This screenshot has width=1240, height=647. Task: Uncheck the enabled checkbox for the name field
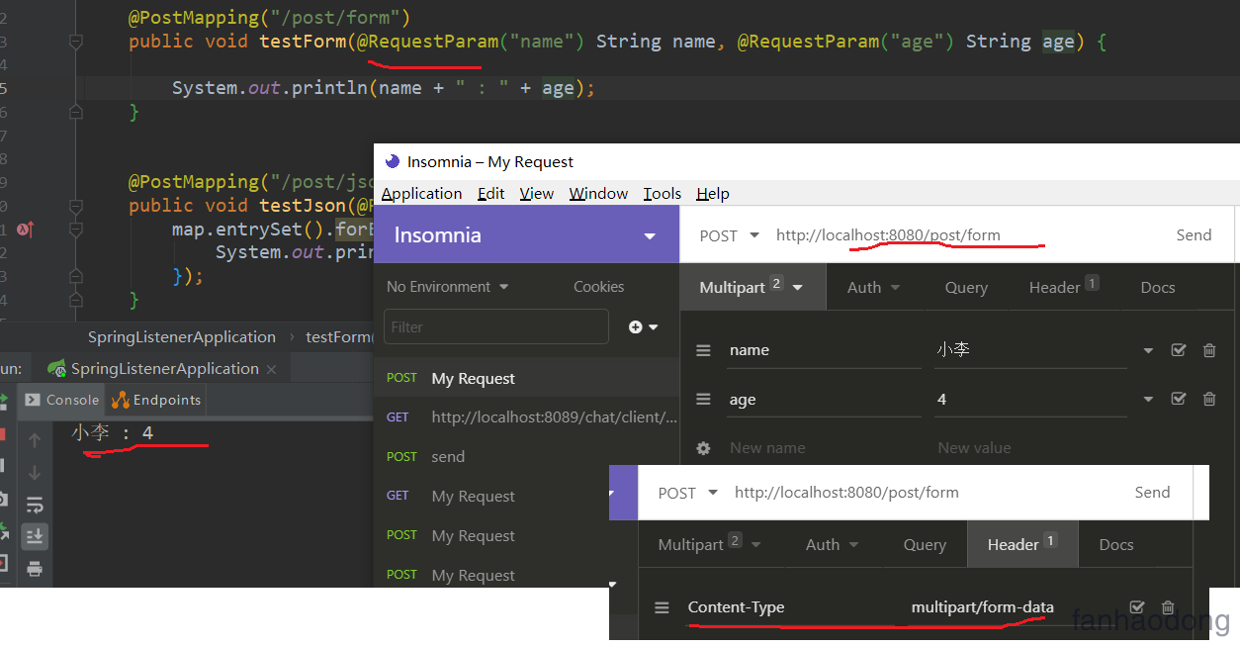tap(1178, 350)
